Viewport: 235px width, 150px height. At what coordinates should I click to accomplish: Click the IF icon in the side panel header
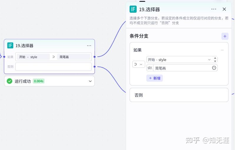point(133,9)
